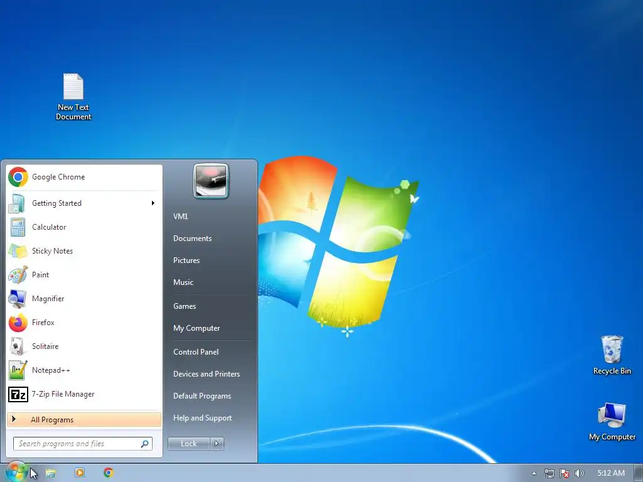The image size is (643, 482).
Task: Click the network tray icon
Action: [549, 473]
